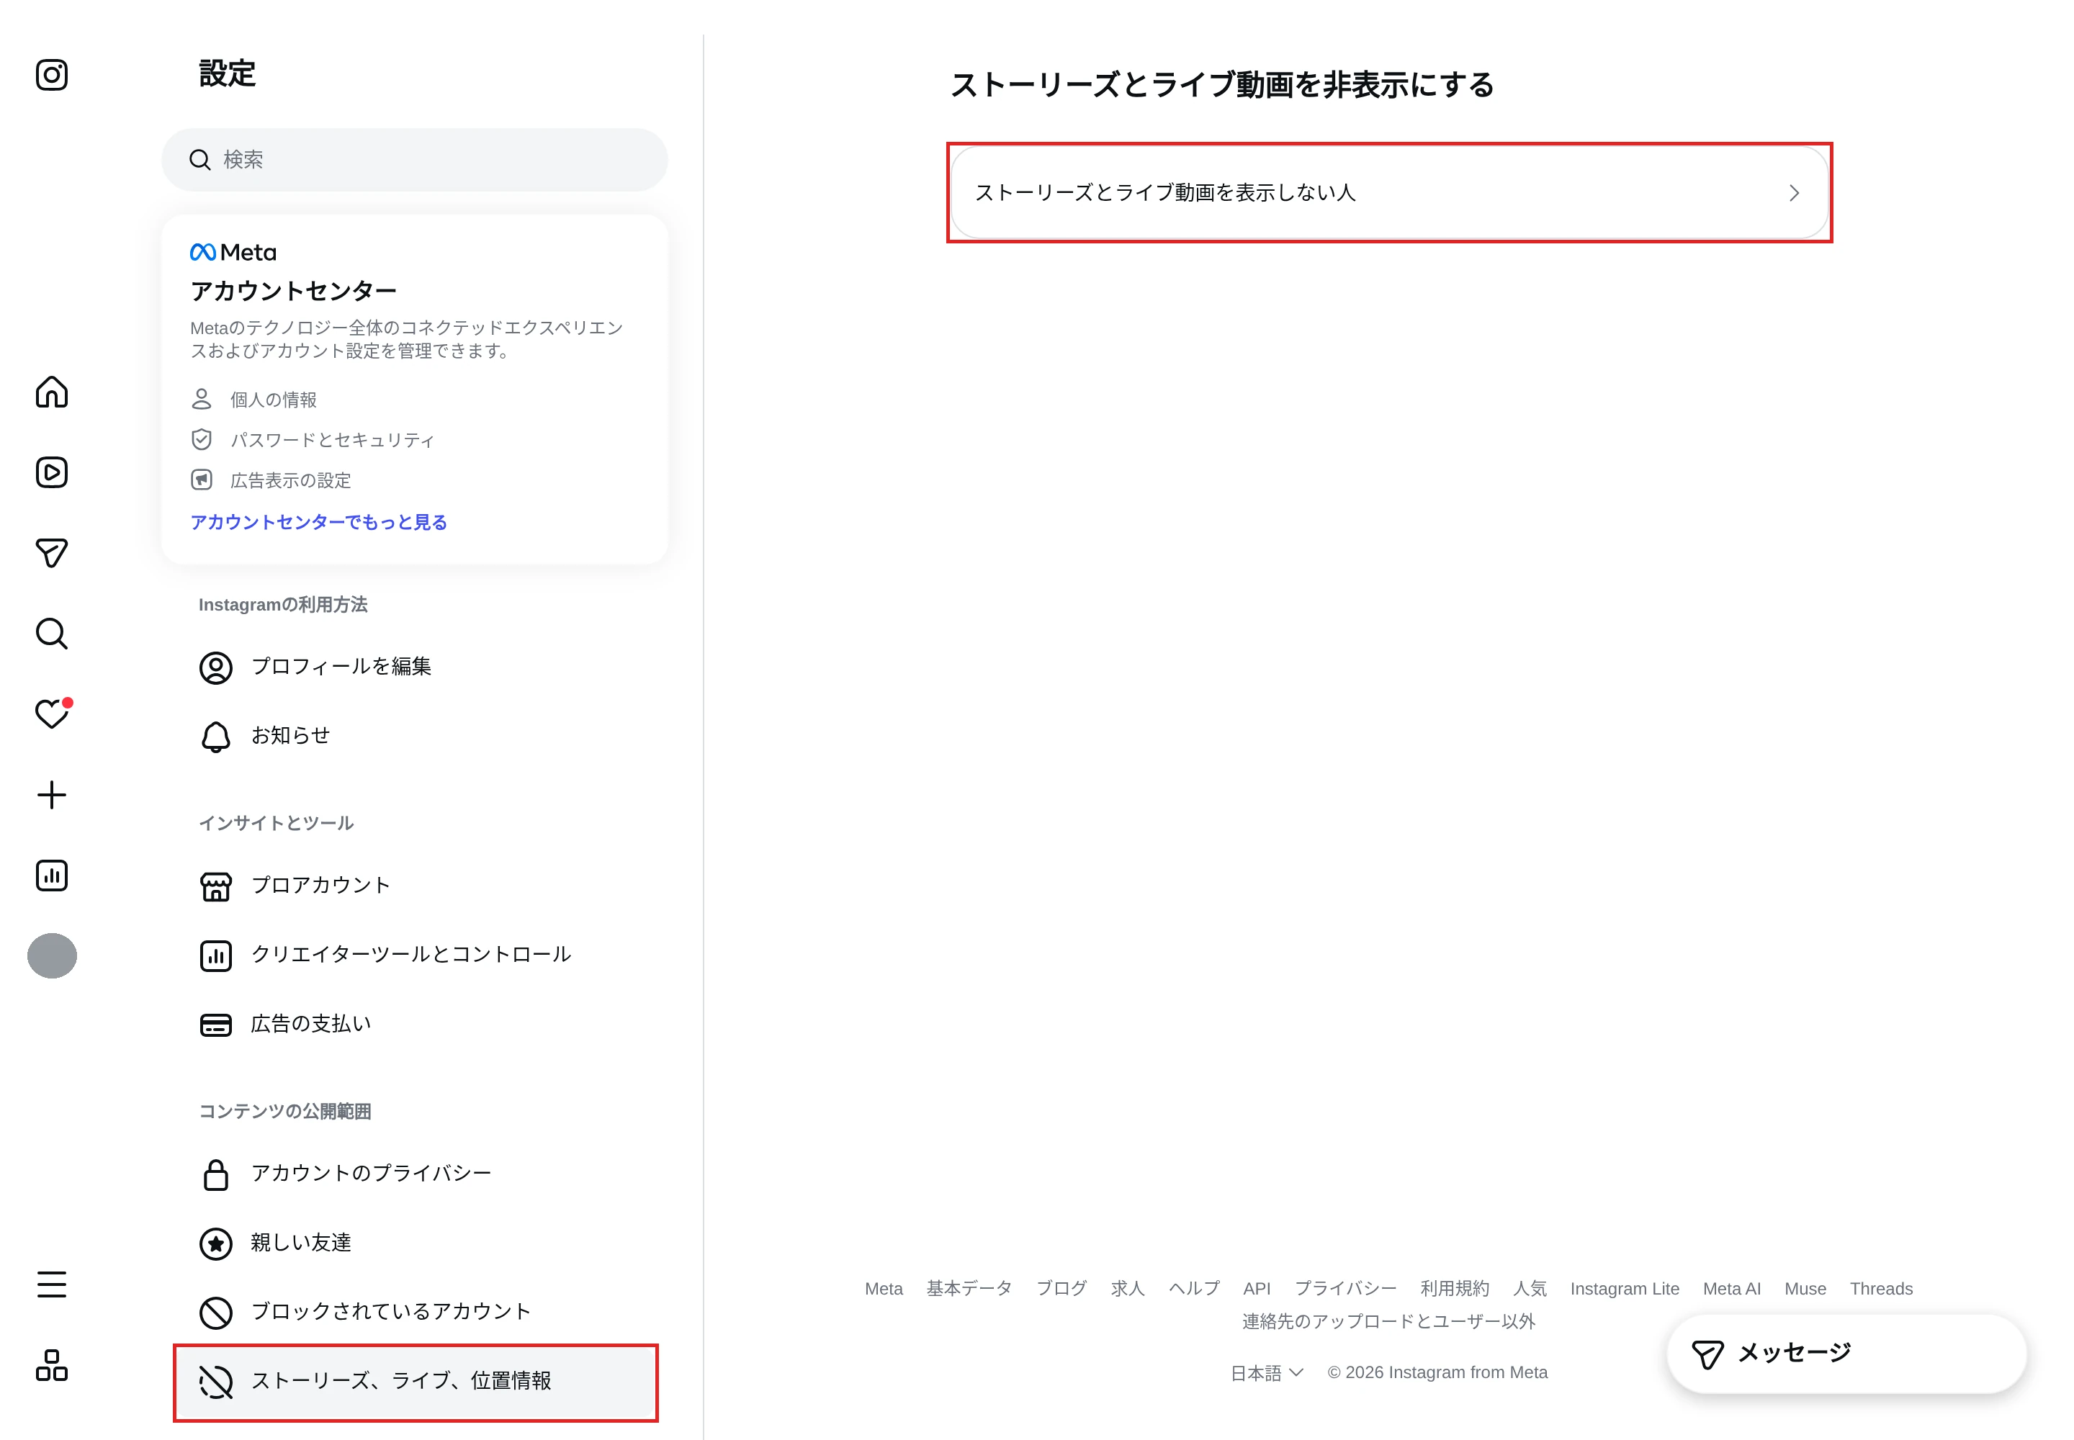Open direct messages paper-plane icon in sidebar

pyautogui.click(x=51, y=553)
